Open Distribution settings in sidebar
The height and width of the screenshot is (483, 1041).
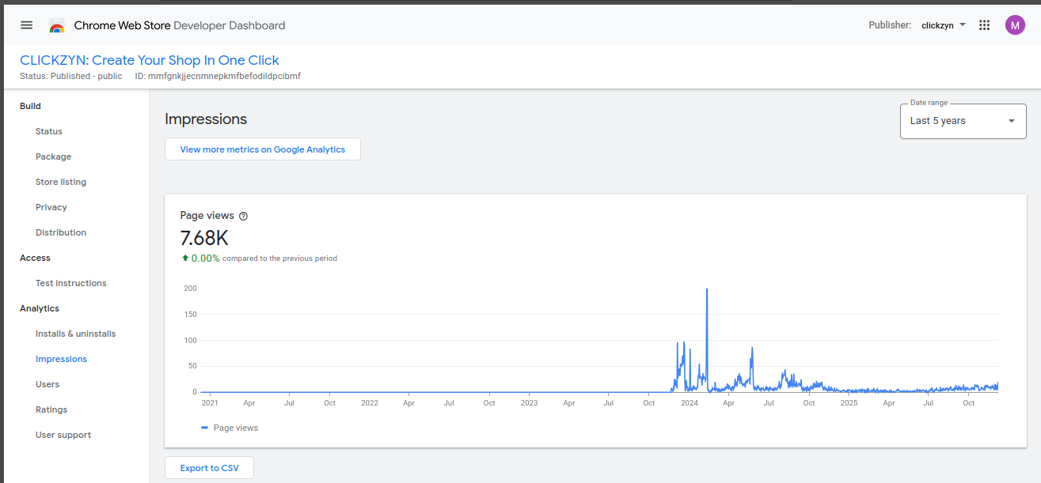click(61, 232)
